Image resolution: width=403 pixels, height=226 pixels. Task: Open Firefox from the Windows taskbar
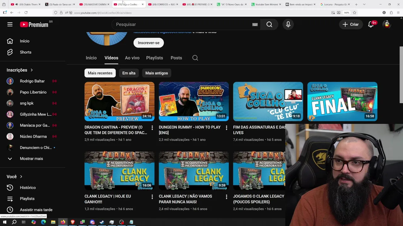pyautogui.click(x=63, y=222)
